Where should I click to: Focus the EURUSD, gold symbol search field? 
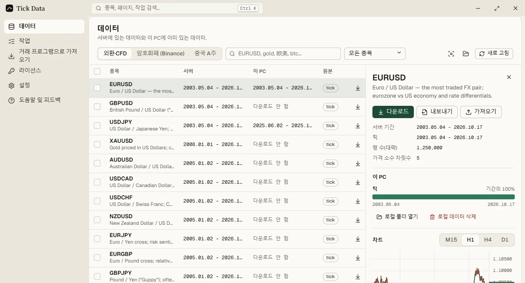pyautogui.click(x=283, y=54)
